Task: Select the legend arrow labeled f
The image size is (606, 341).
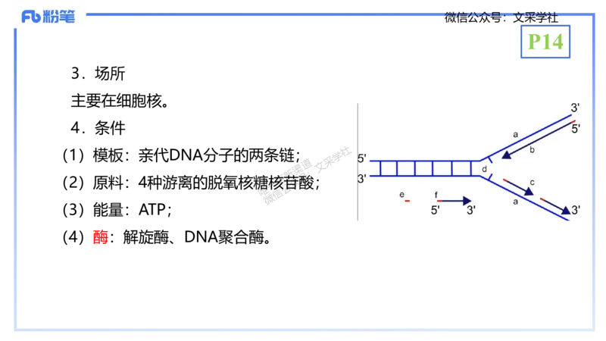Action: [454, 201]
